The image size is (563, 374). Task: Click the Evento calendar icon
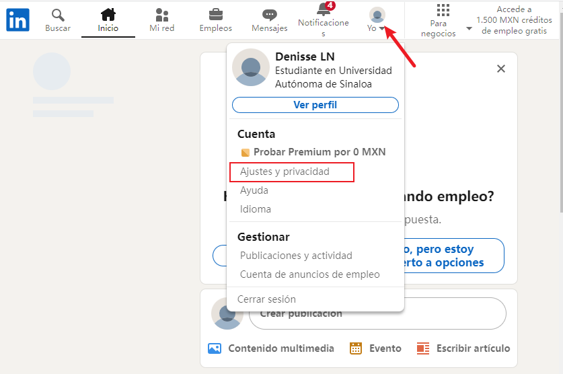click(x=356, y=348)
